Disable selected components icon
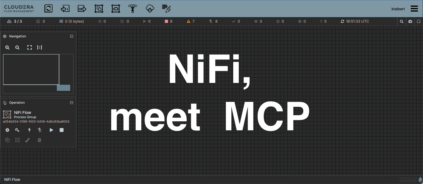Viewport: 423px width, 184px height. pos(39,130)
